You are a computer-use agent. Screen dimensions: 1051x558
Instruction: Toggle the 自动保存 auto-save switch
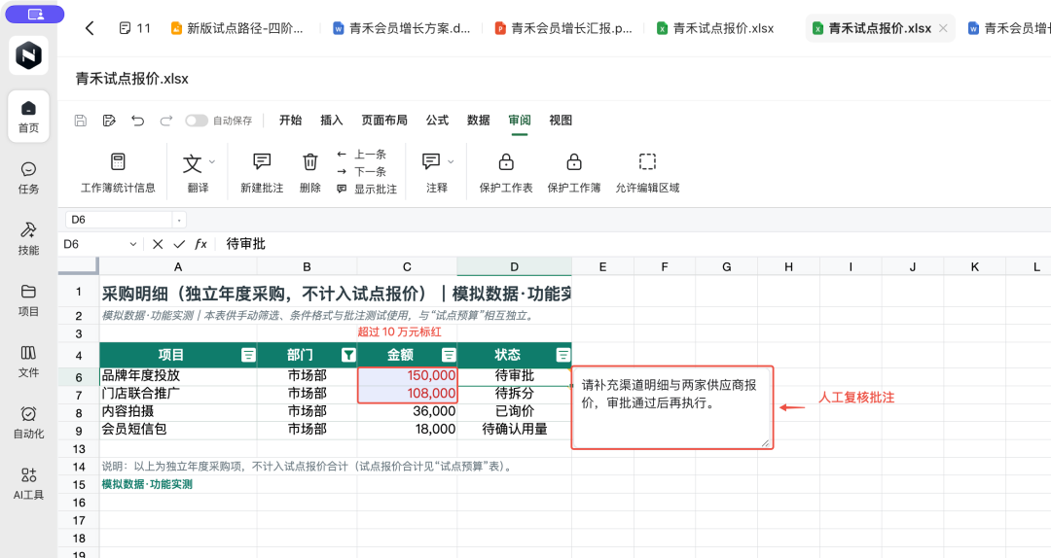pyautogui.click(x=197, y=121)
